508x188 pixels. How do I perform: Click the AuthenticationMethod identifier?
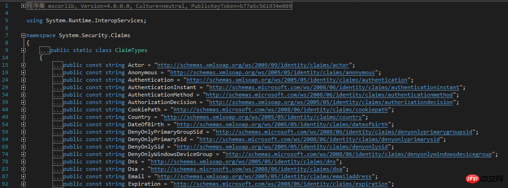tap(161, 95)
